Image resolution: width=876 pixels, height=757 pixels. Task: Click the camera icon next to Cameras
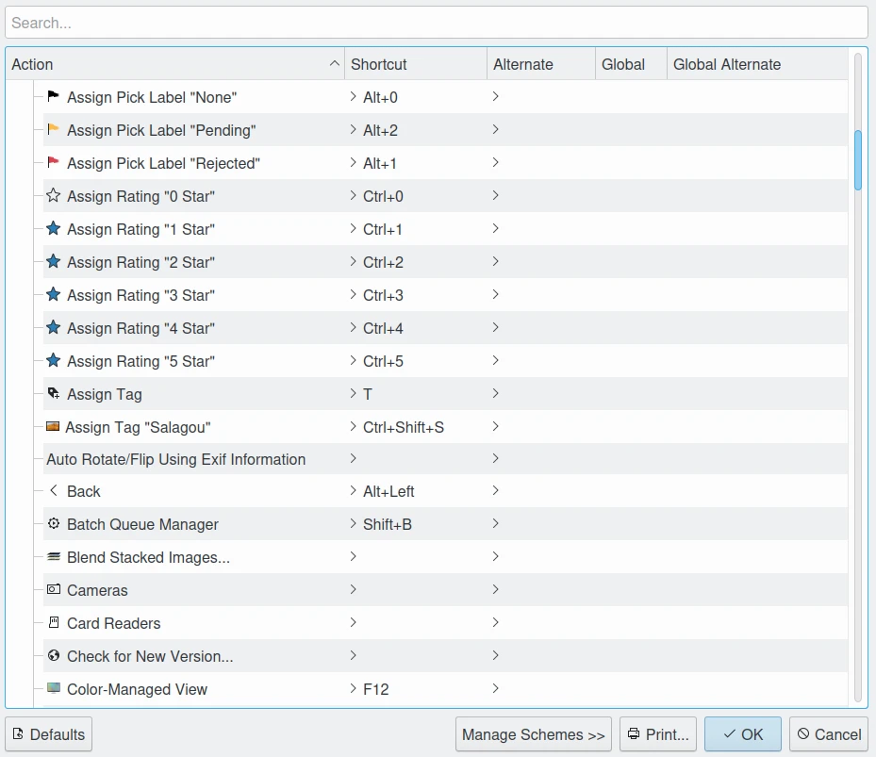coord(53,589)
